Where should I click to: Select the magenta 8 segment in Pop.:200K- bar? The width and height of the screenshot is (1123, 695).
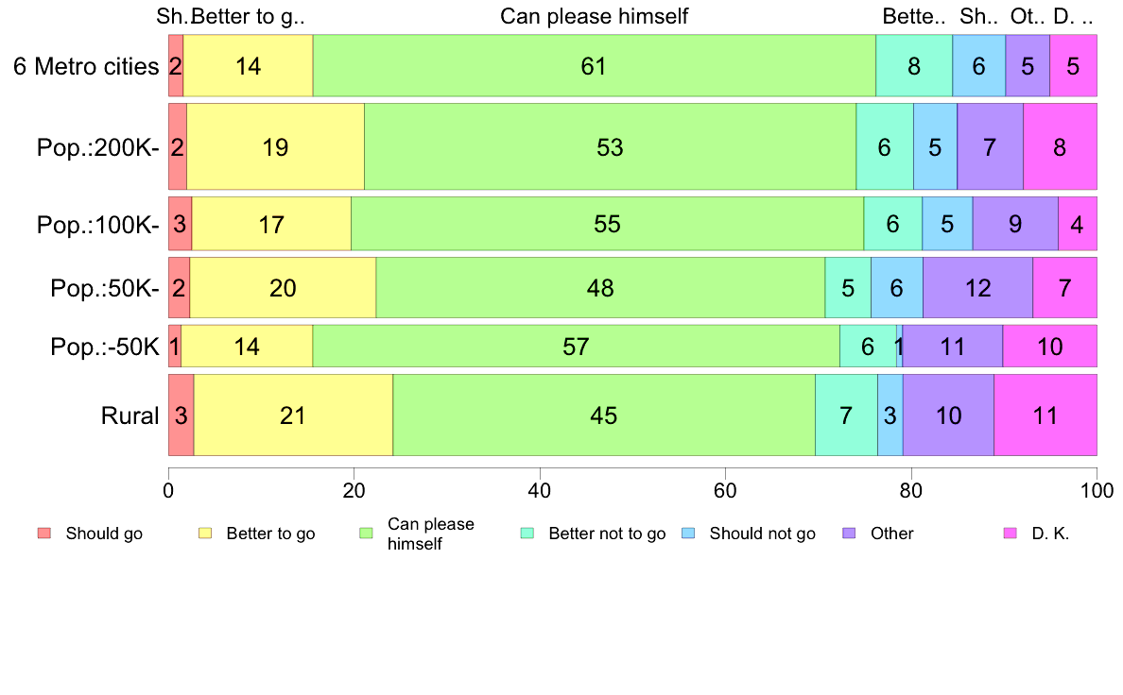1060,146
